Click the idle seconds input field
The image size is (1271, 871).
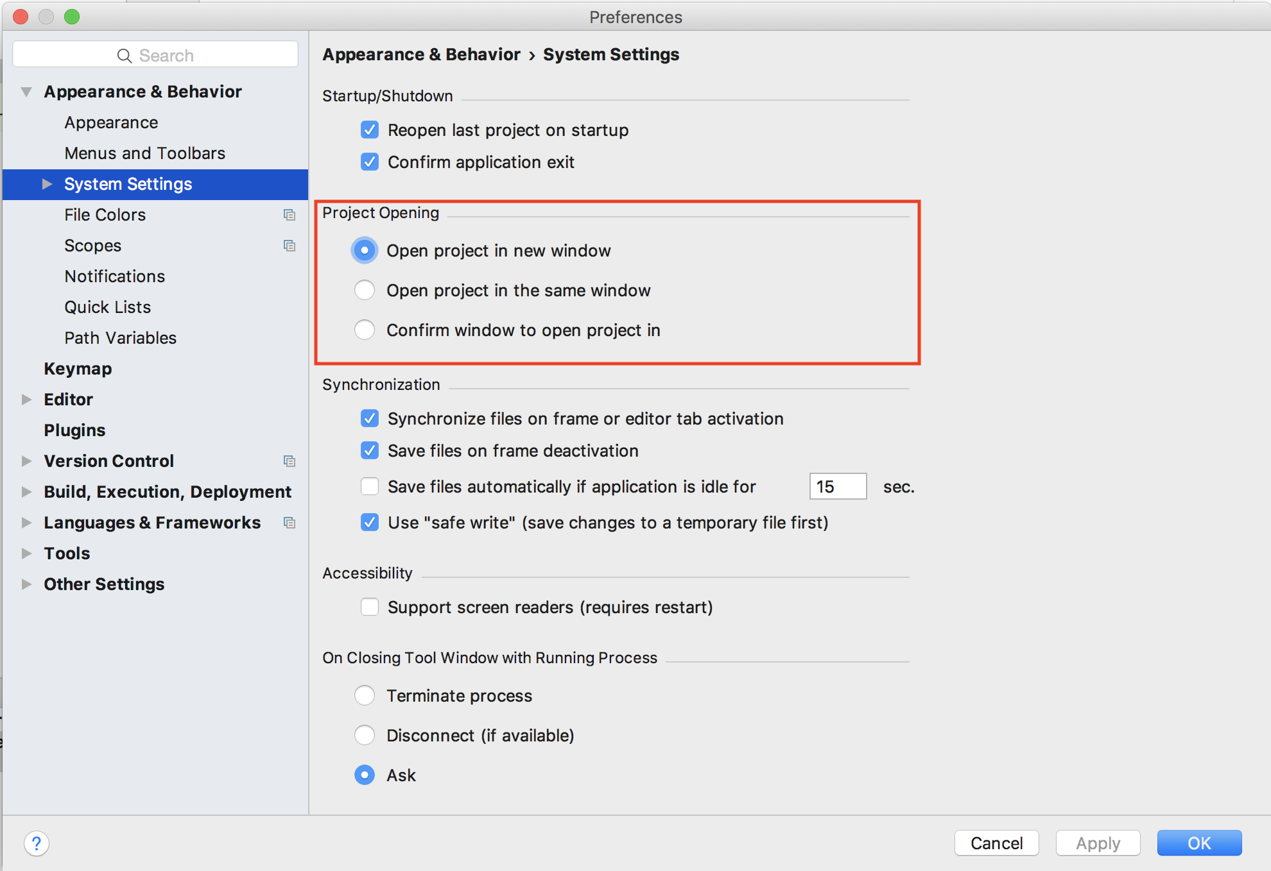click(x=837, y=487)
